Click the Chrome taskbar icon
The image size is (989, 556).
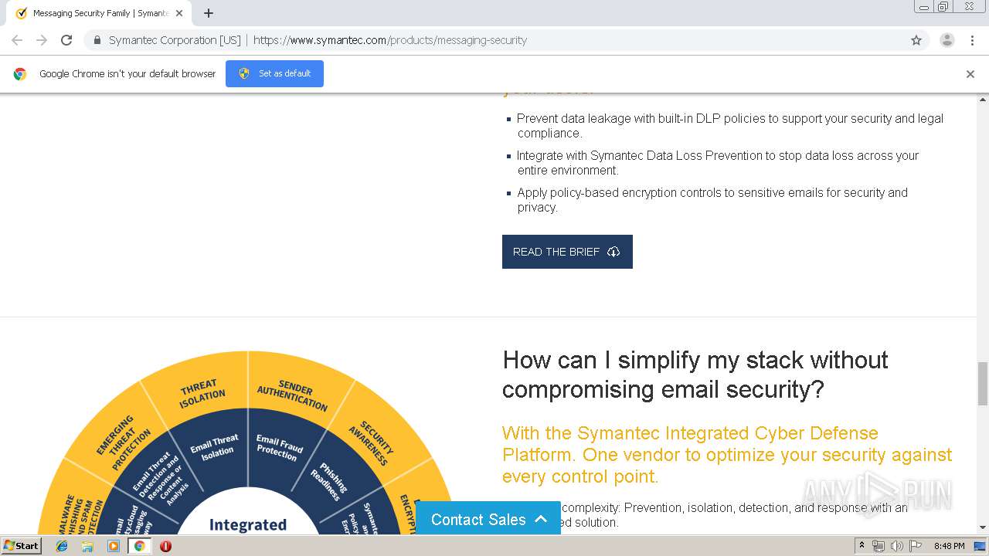point(139,546)
